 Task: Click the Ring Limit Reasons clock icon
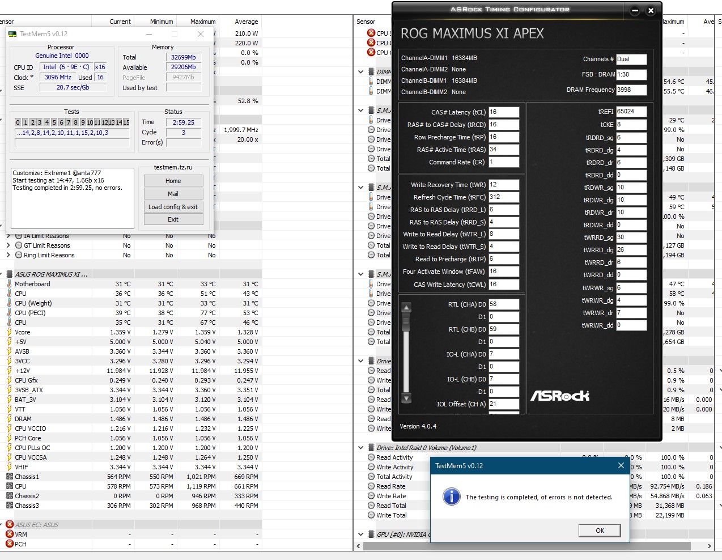point(19,255)
